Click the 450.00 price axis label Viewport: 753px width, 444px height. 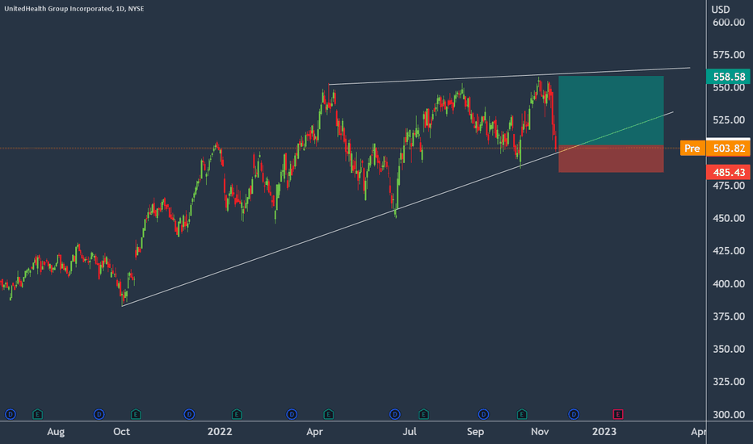pos(729,218)
